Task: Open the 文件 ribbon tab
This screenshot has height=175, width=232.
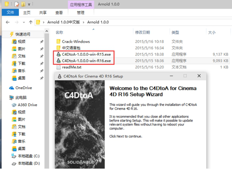Action: coord(10,12)
